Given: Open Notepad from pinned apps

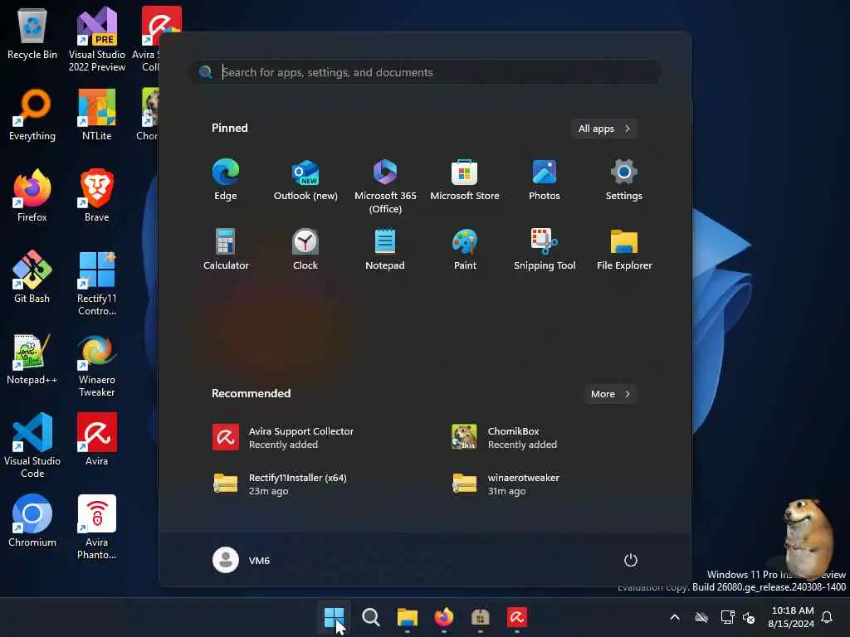Looking at the screenshot, I should tap(385, 249).
